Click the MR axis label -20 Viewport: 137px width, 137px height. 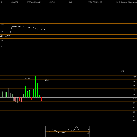[134, 103]
